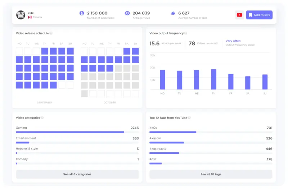Click the average likes thumbs-up icon
Viewport: 288px width, 189px height.
click(x=173, y=13)
